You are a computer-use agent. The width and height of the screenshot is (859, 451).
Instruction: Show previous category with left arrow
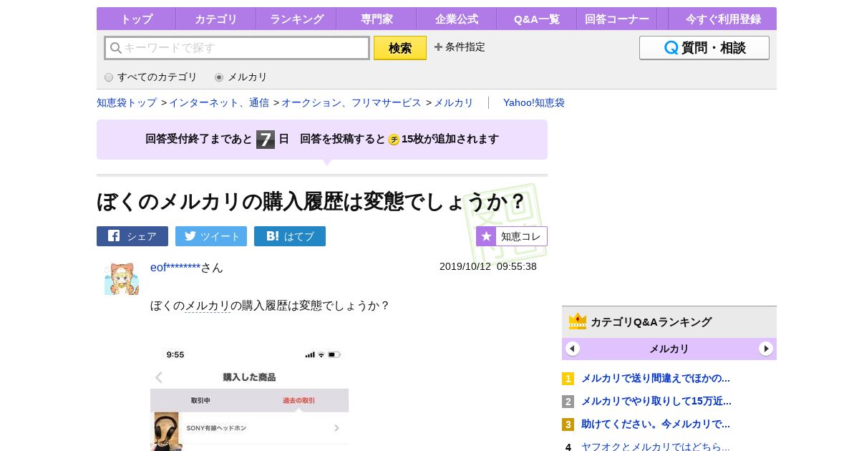[573, 349]
